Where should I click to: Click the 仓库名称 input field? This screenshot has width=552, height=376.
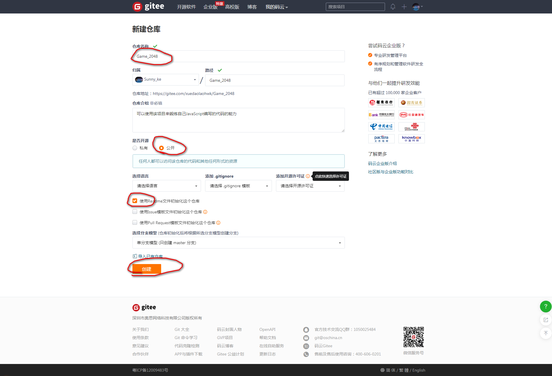(x=238, y=56)
